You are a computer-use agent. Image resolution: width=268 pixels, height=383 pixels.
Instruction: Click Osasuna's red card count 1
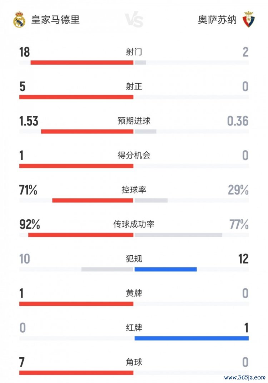tap(245, 328)
